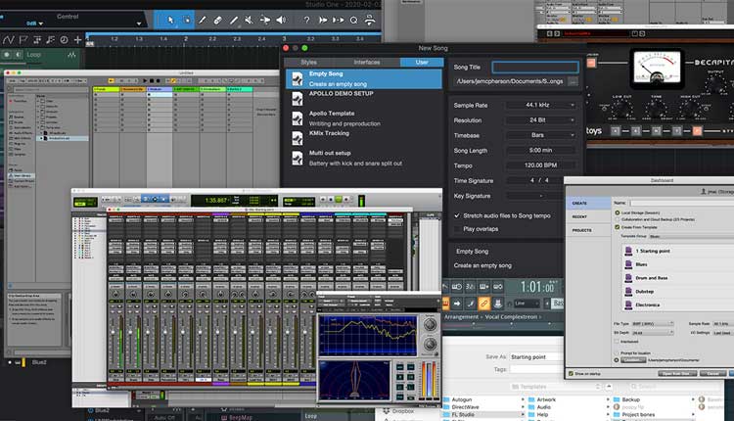Click the orange link icon in FL Studio
The width and height of the screenshot is (734, 421).
tap(482, 303)
